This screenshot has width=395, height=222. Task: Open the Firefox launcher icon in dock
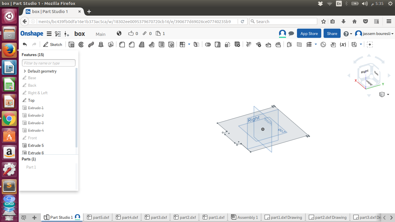coord(9,50)
